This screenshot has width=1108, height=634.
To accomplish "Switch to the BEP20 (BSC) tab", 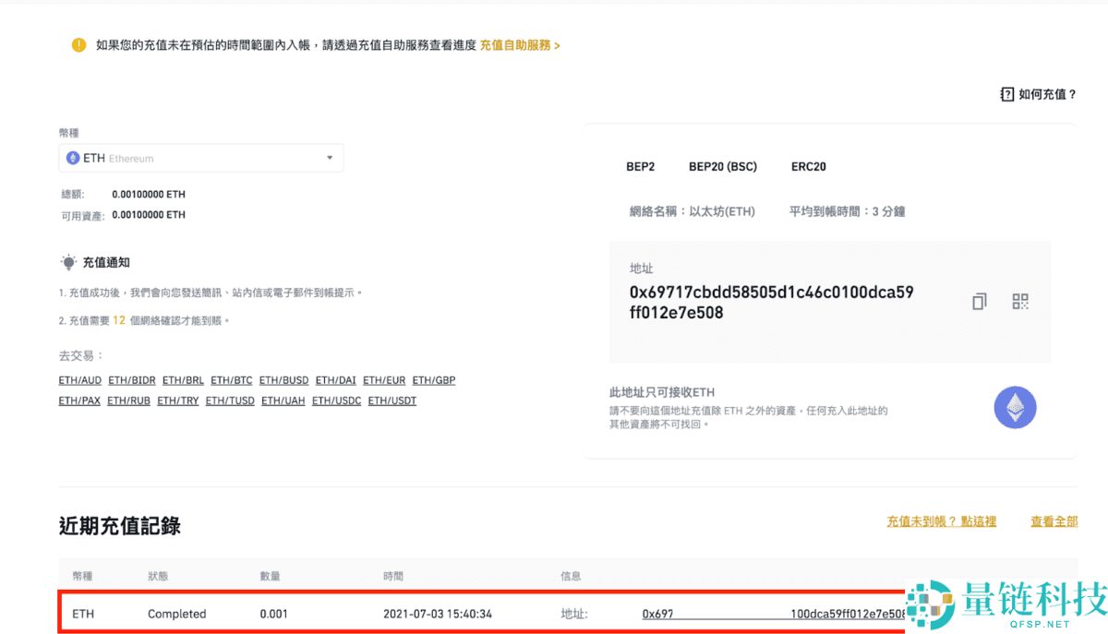I will (723, 166).
